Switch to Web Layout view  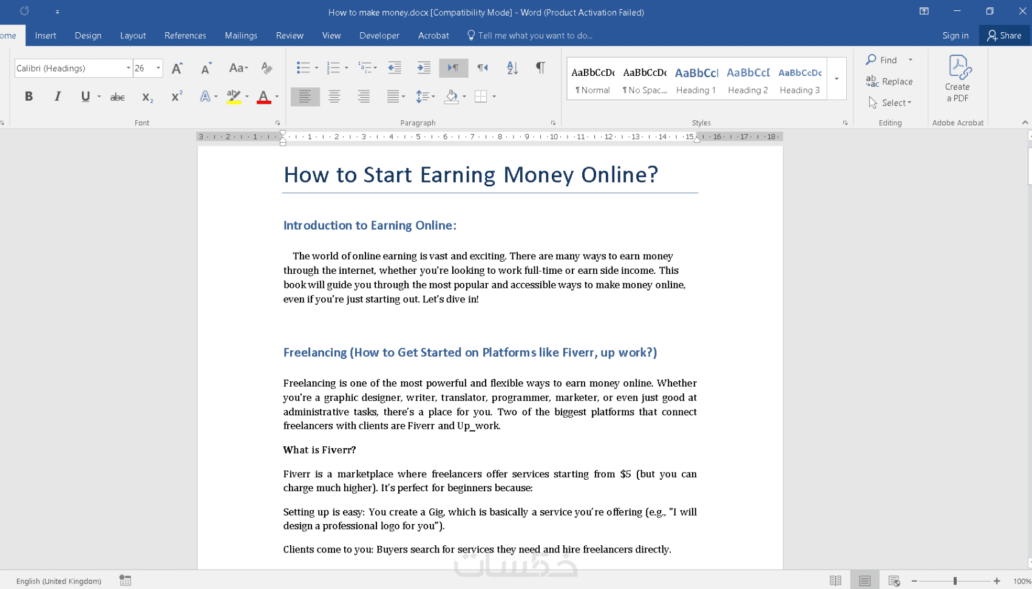(894, 580)
